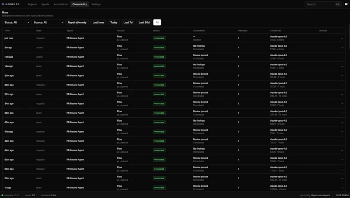Open the Settings tab

click(96, 4)
